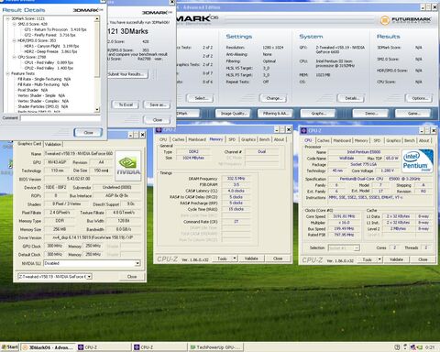The width and height of the screenshot is (440, 352).
Task: Click the green GPU-Z icon on the TechPowerUp taskbar button
Action: pos(192,347)
